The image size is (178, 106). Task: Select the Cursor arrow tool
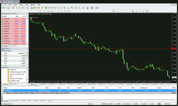114,11
